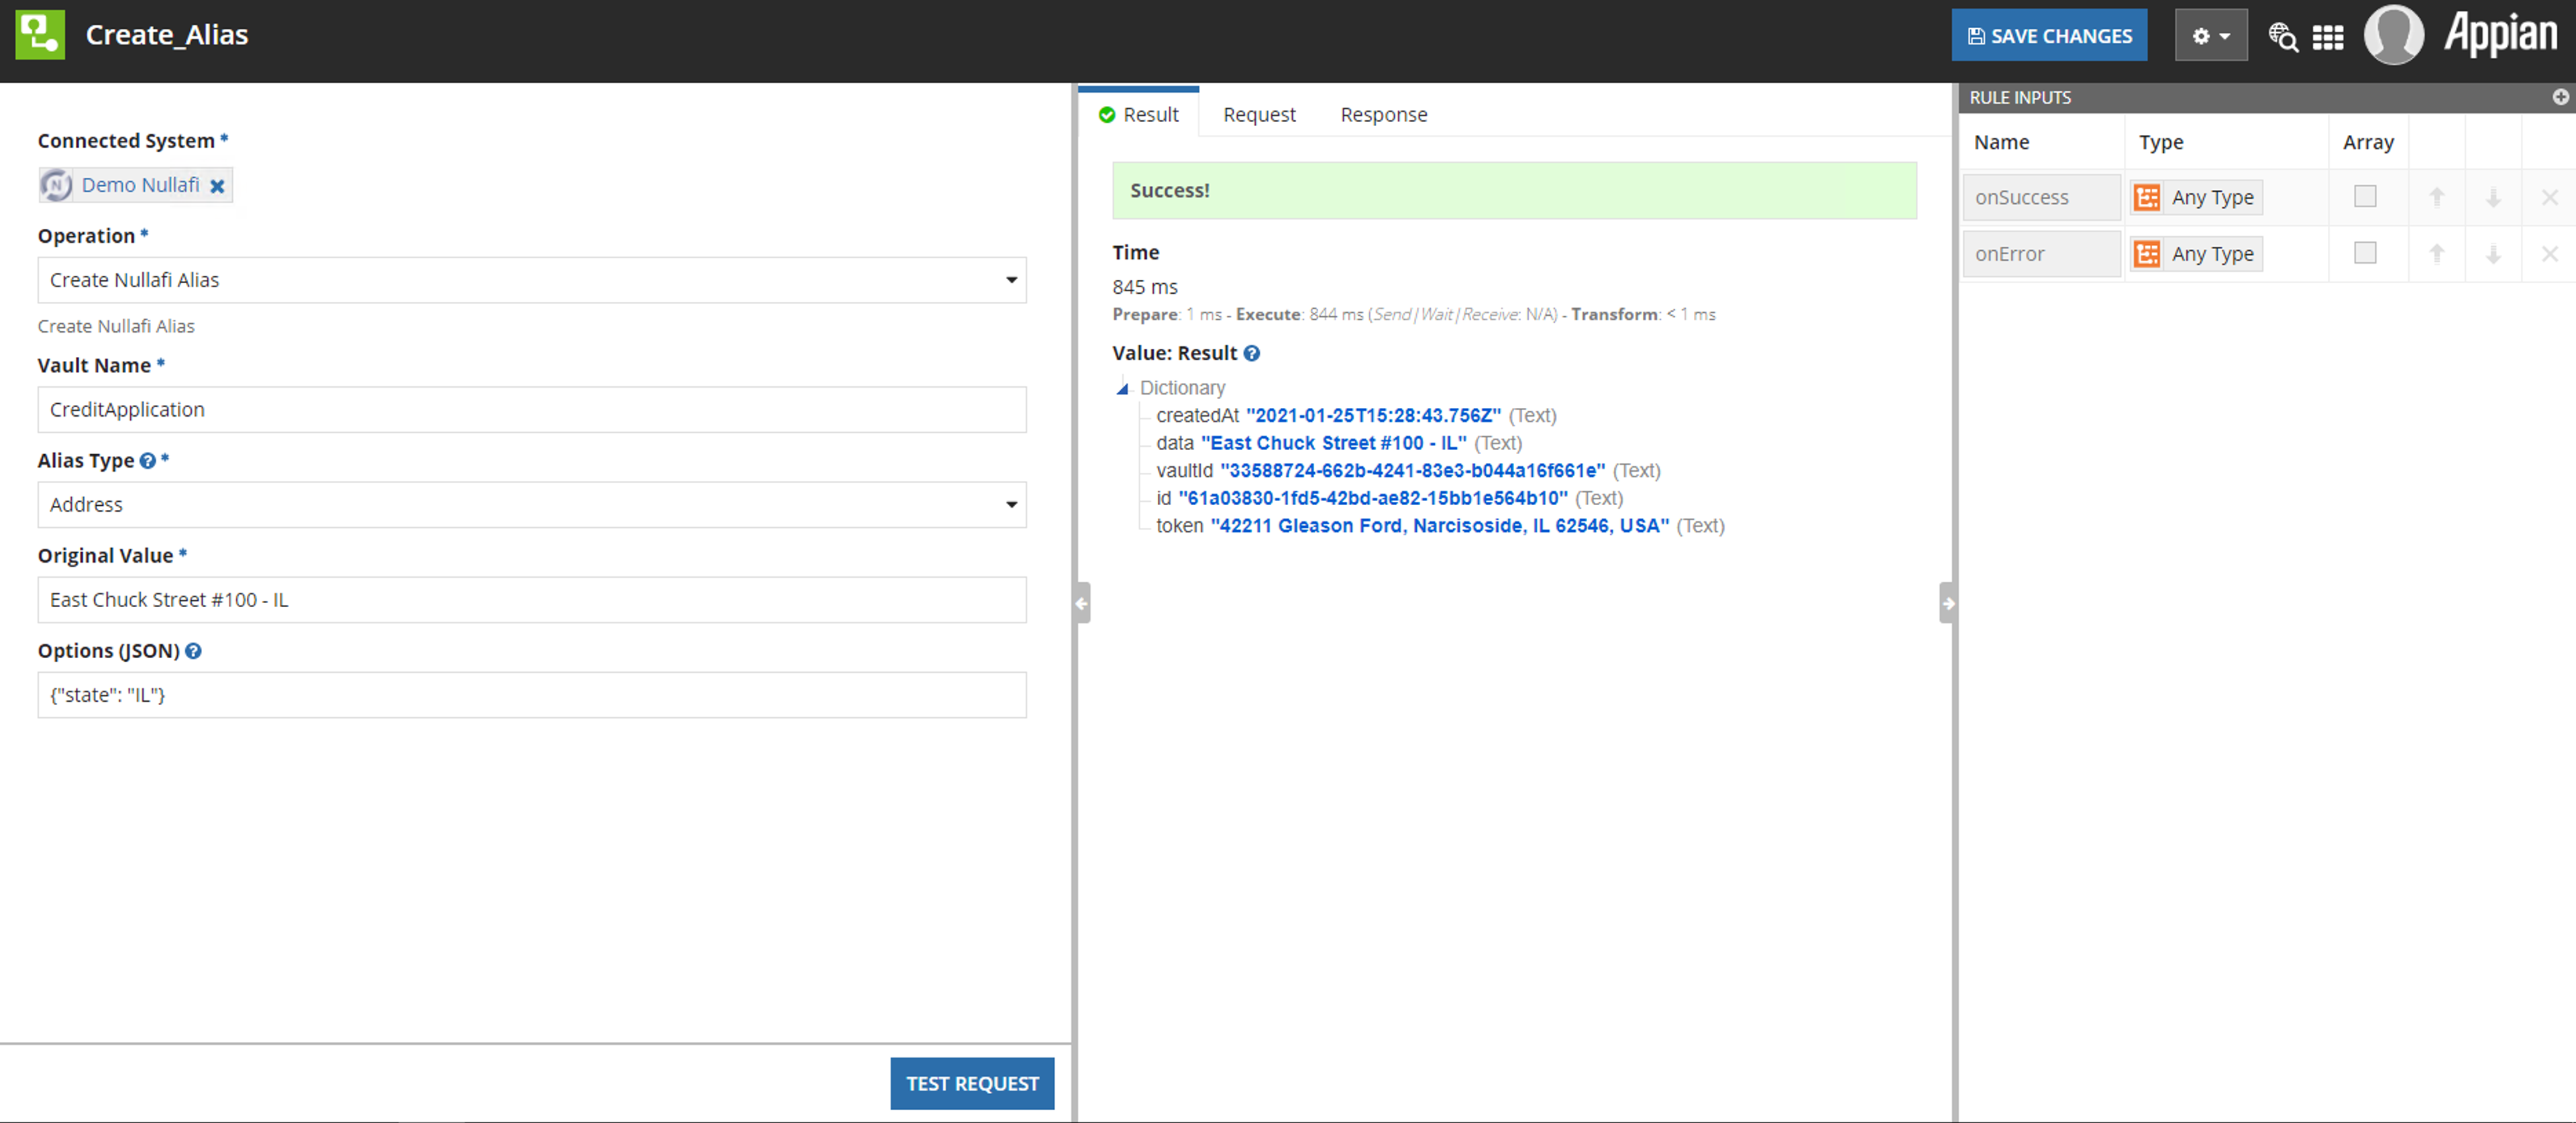2576x1123 pixels.
Task: Click the onError Any Type icon
Action: point(2146,254)
